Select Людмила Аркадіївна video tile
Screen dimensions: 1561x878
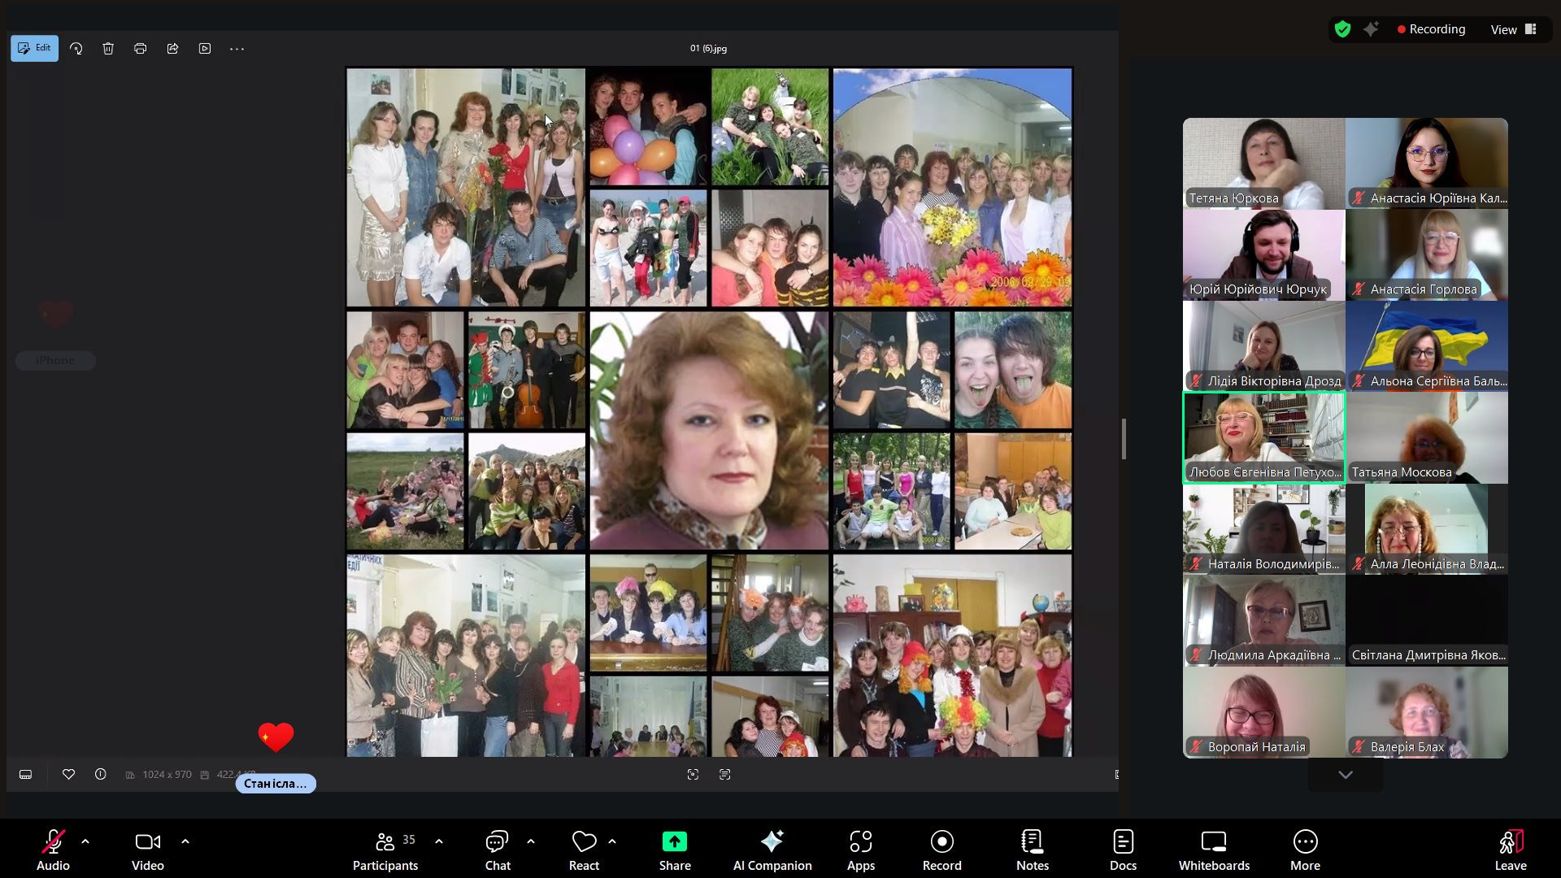coord(1263,621)
